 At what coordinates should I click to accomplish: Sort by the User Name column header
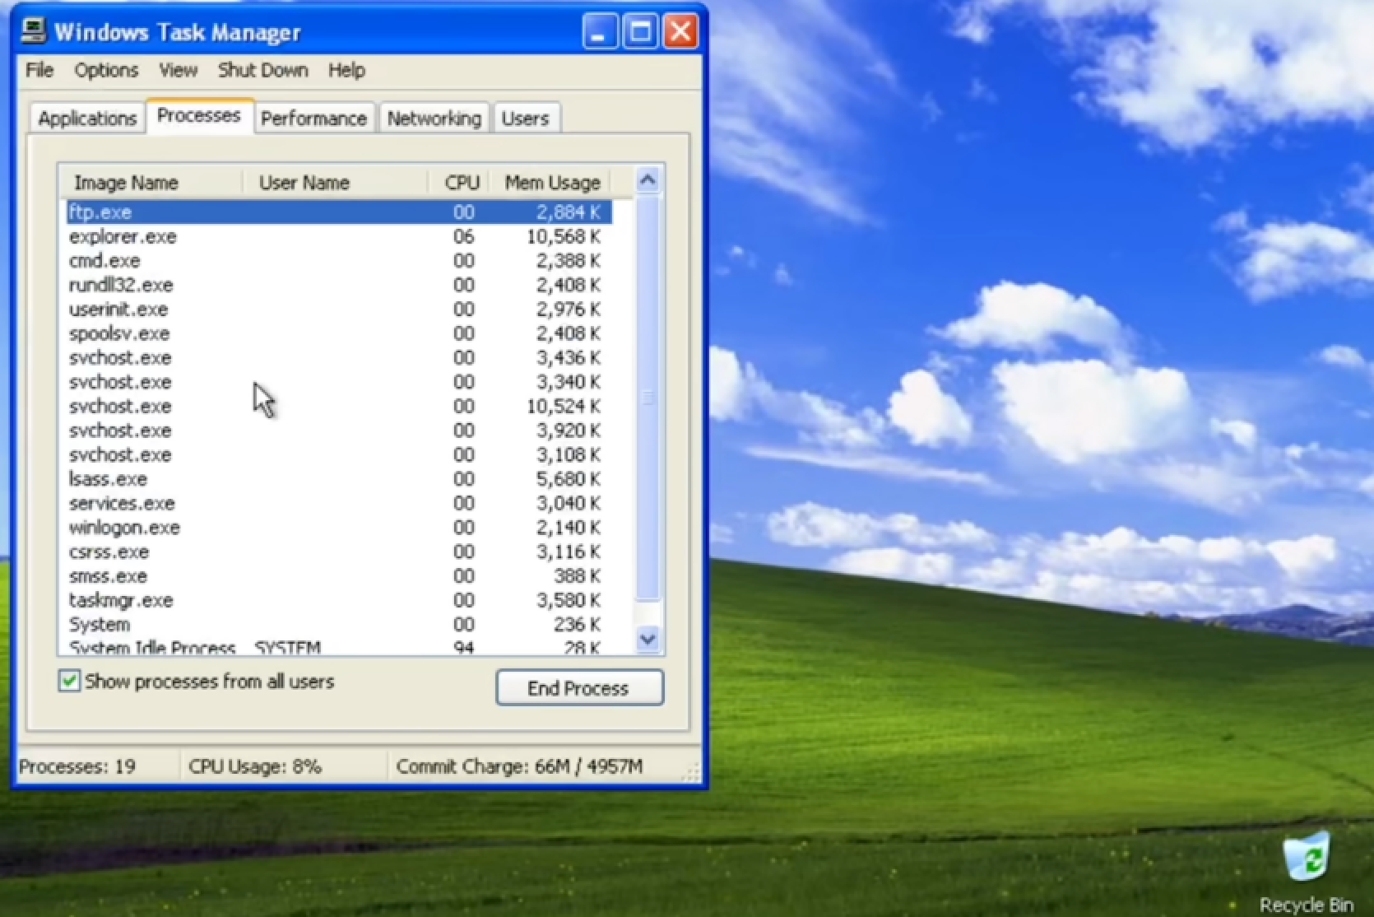pyautogui.click(x=336, y=182)
